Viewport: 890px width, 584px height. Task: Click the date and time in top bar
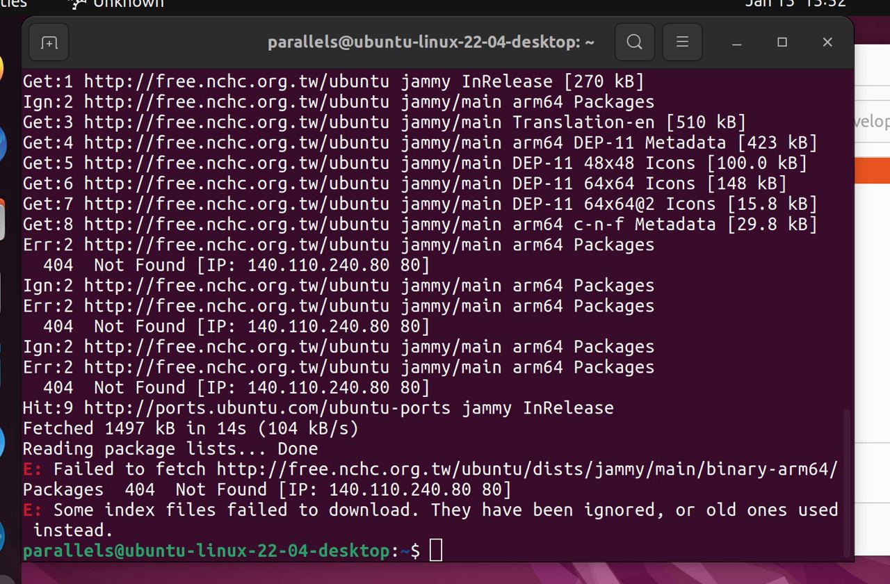[x=795, y=3]
